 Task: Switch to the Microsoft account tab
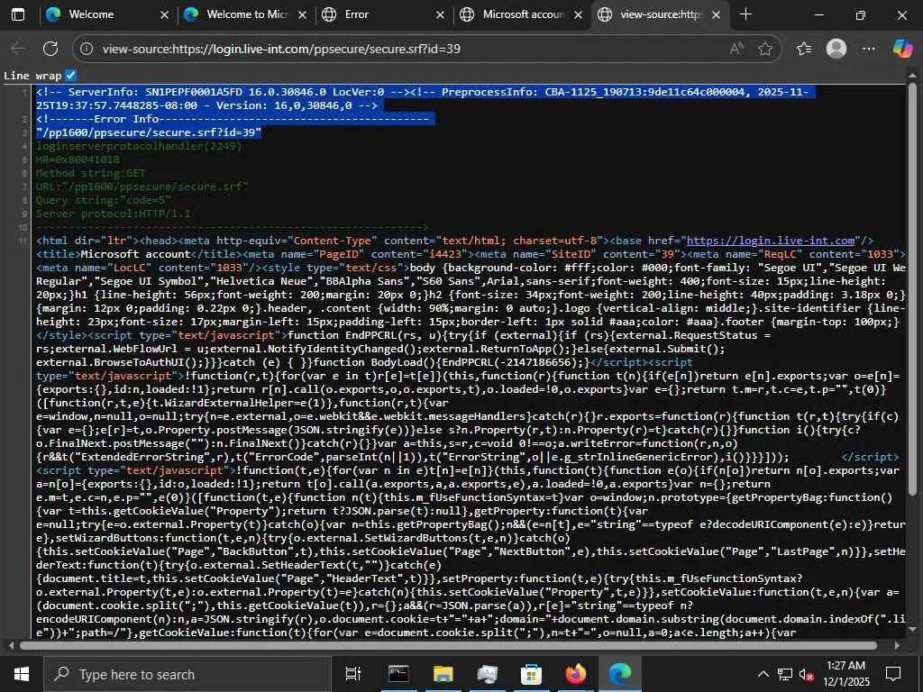(522, 14)
